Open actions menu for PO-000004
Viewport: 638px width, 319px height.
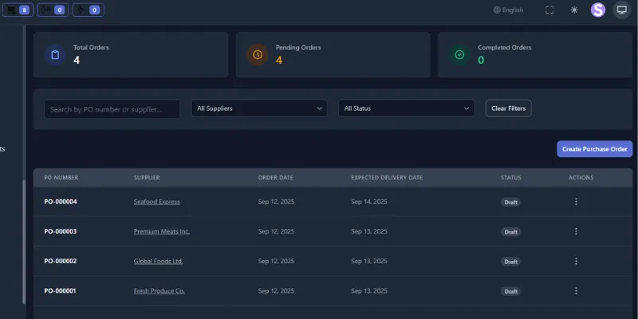pos(576,202)
